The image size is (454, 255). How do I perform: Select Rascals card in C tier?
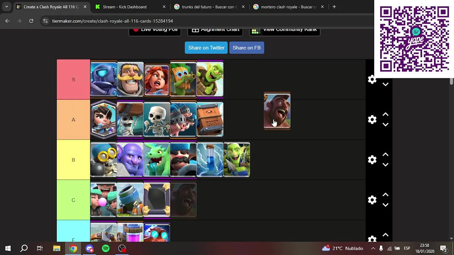coord(104,200)
